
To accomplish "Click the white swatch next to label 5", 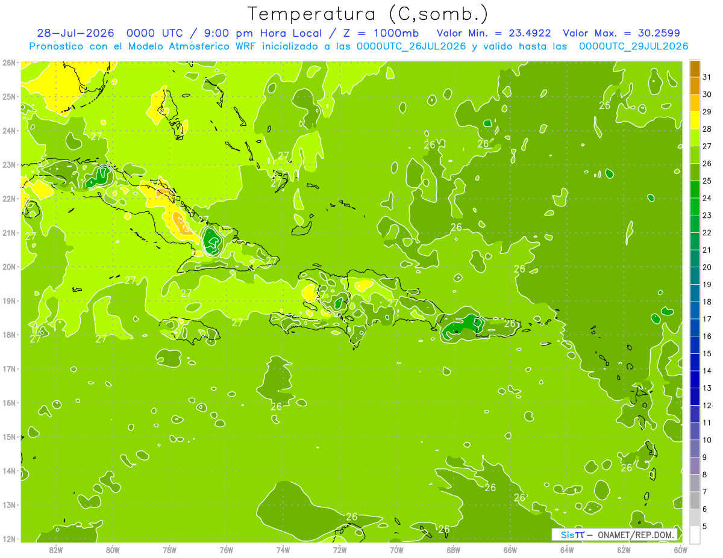I will [695, 535].
